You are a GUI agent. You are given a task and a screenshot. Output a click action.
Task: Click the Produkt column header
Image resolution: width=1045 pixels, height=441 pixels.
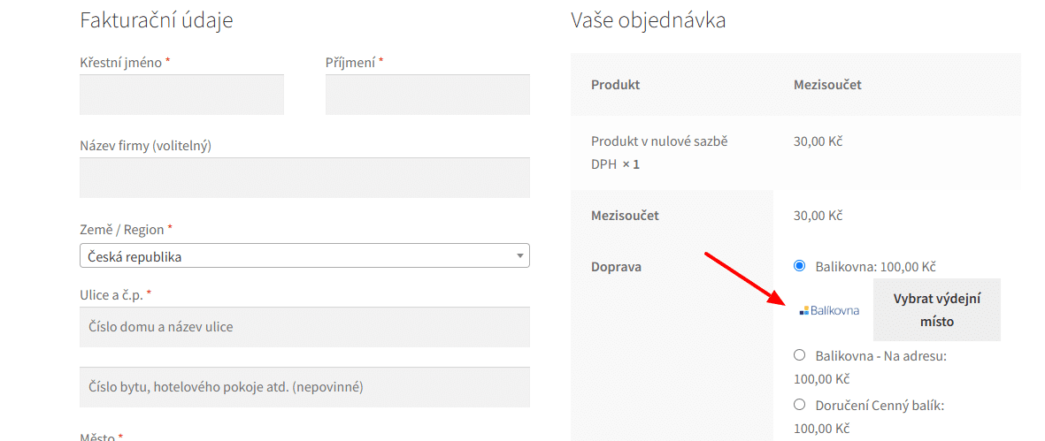pyautogui.click(x=615, y=85)
